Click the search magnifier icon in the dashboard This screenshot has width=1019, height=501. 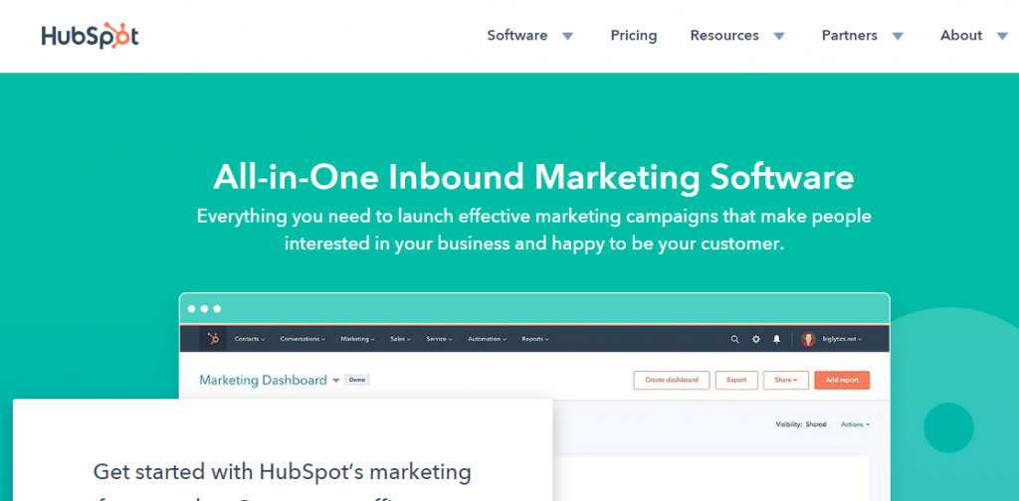(734, 339)
